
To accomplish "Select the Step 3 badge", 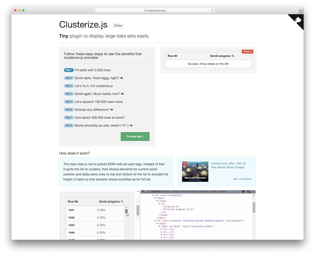I will click(69, 86).
